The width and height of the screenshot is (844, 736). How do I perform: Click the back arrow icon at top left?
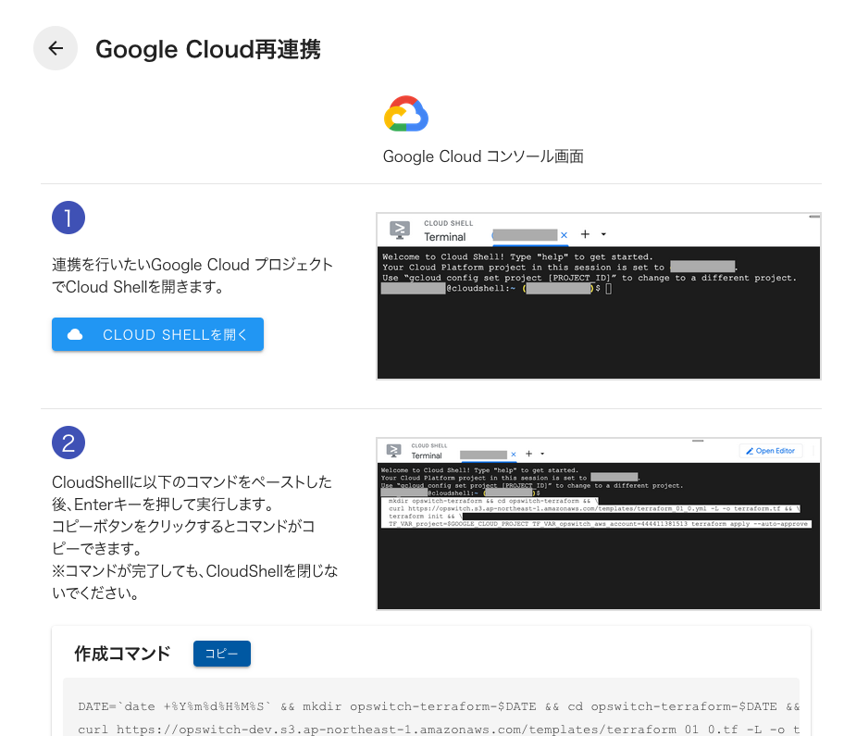point(56,48)
